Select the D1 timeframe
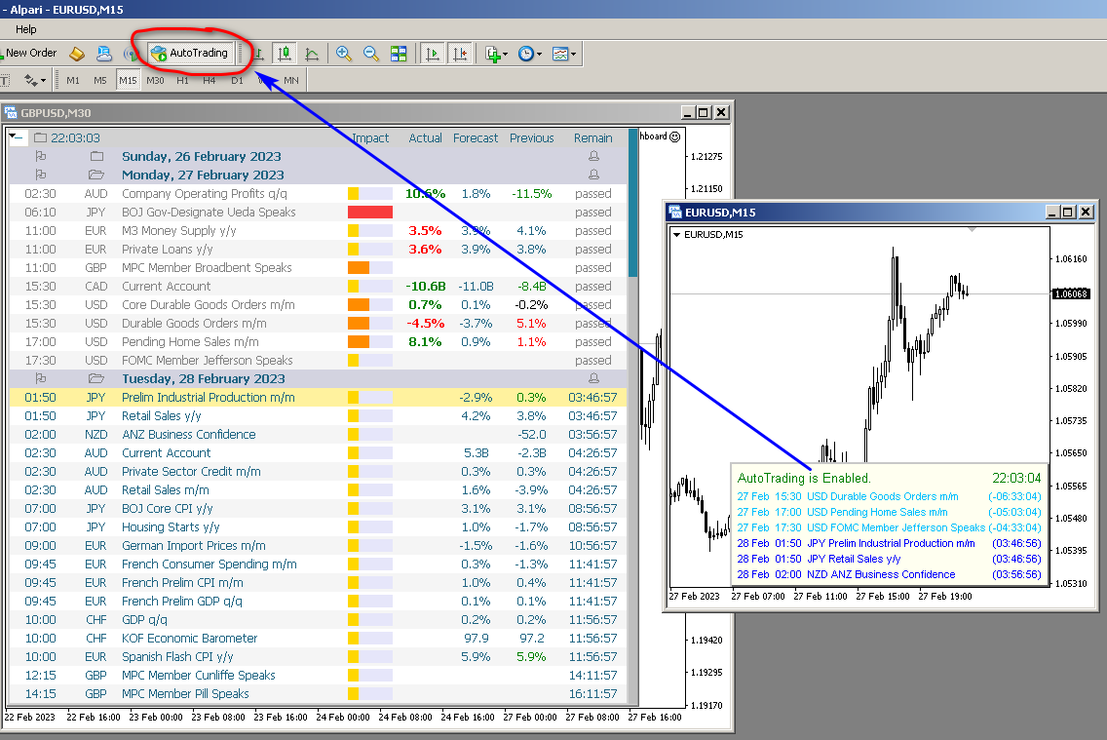Viewport: 1107px width, 740px height. [237, 81]
